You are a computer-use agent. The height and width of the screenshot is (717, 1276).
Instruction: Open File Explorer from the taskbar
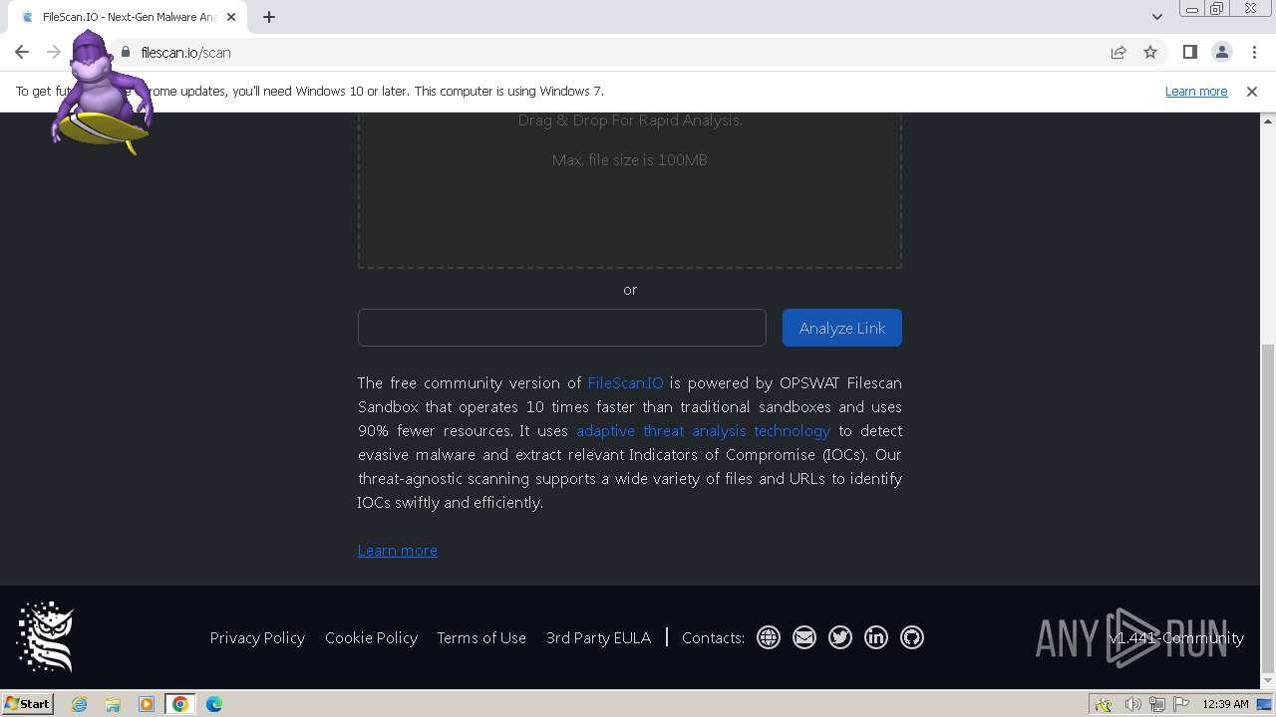pyautogui.click(x=113, y=704)
